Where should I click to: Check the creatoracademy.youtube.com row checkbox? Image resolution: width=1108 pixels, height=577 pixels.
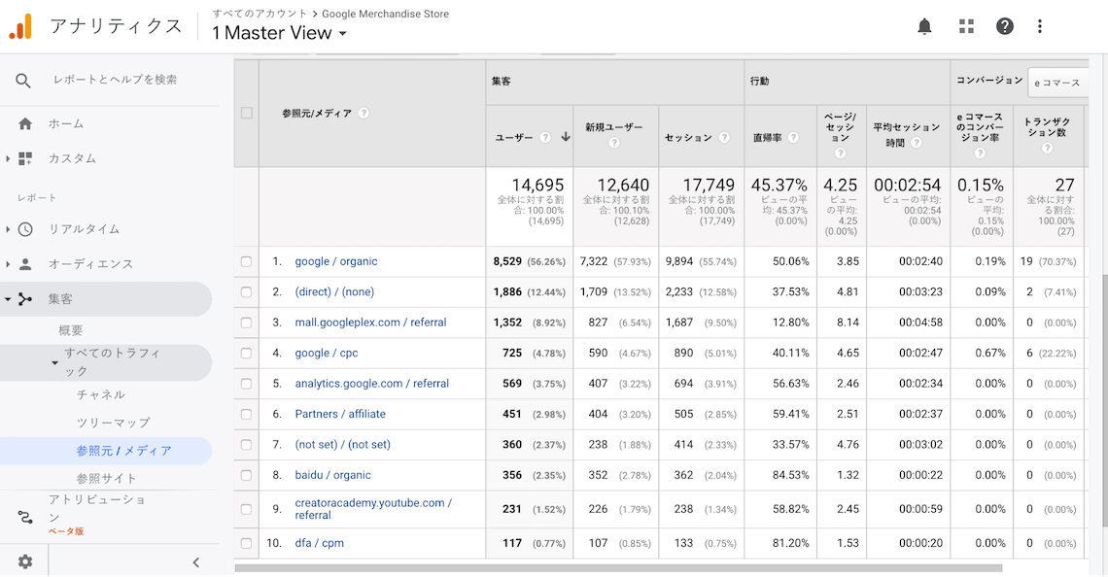tap(246, 509)
